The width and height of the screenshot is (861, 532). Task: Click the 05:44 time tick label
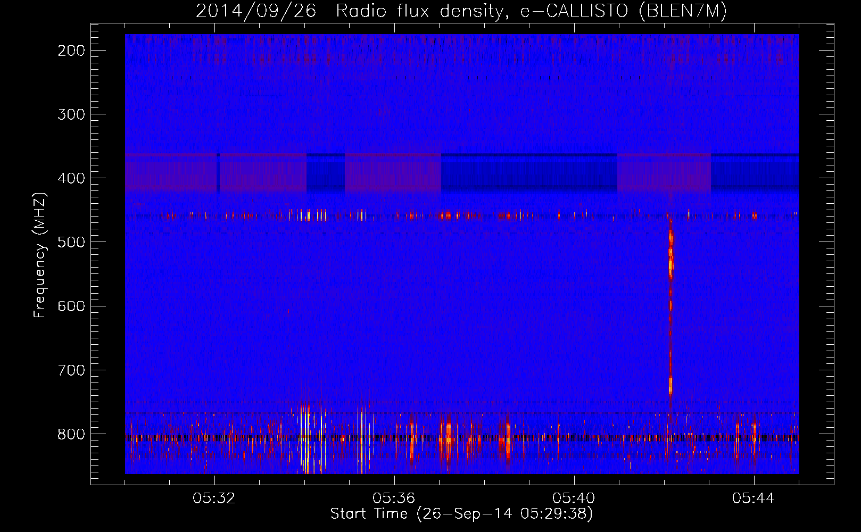(754, 498)
